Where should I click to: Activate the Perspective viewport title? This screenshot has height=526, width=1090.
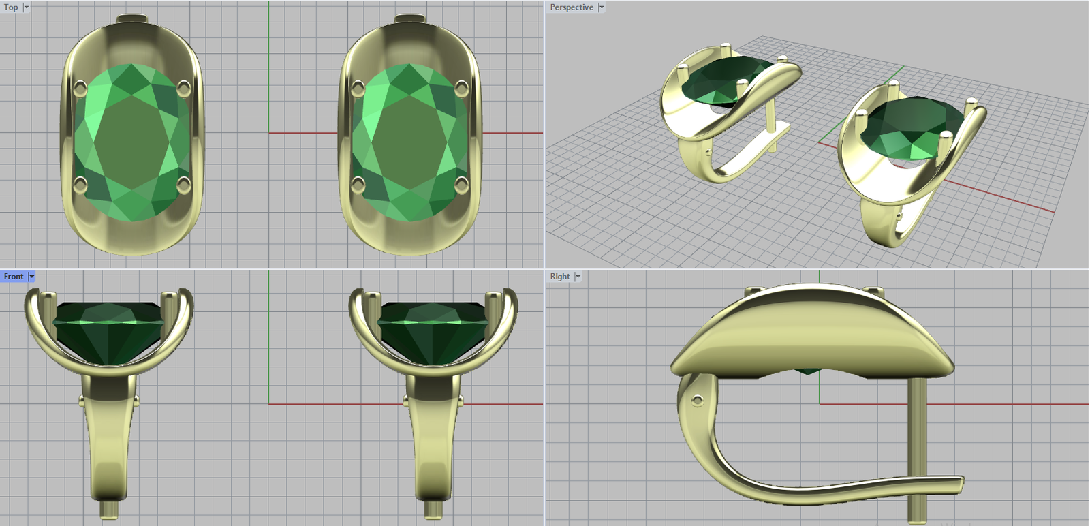[x=571, y=7]
